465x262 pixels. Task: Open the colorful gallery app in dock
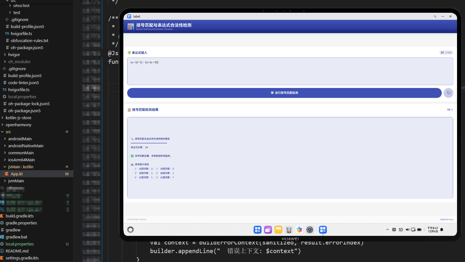point(299,229)
